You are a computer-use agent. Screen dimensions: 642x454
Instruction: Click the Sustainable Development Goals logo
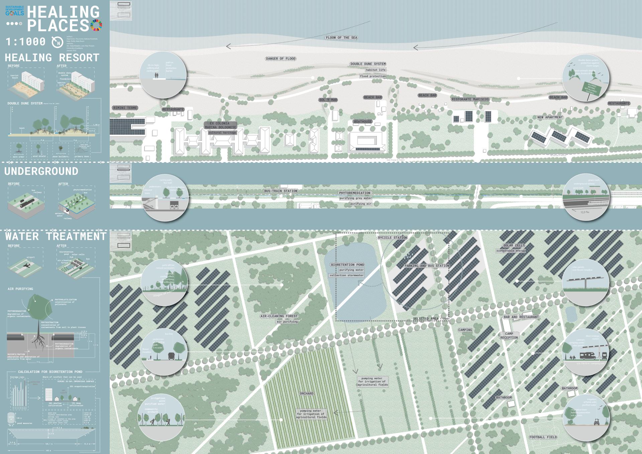click(15, 11)
